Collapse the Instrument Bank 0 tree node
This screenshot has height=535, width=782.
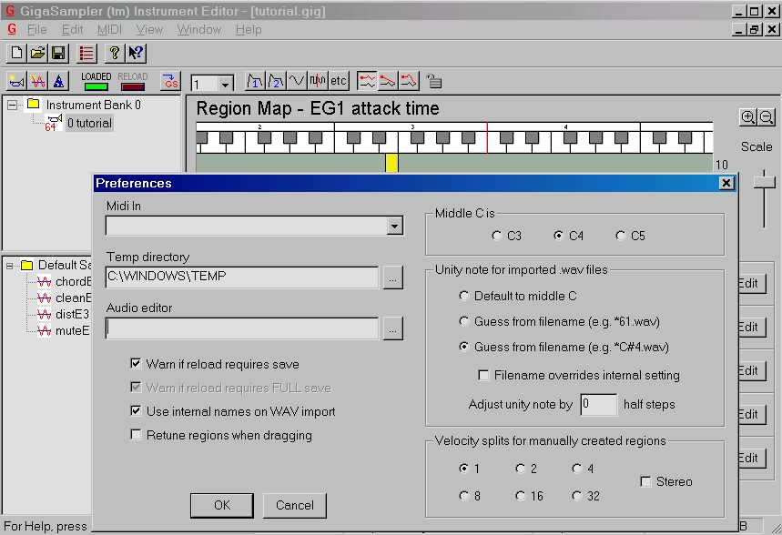point(13,105)
